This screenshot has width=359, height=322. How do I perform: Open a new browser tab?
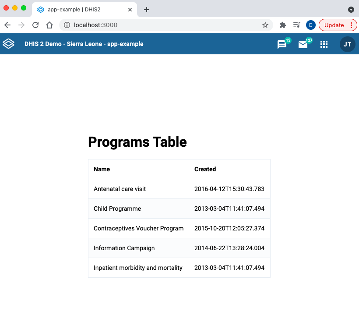point(147,10)
